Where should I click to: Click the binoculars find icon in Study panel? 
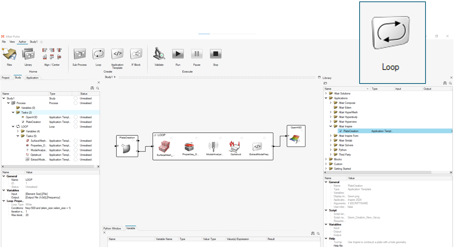(92, 88)
